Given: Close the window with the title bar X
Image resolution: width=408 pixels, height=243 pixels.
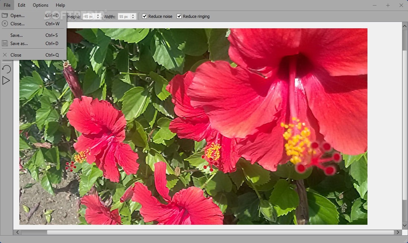Looking at the screenshot, I should [x=401, y=5].
